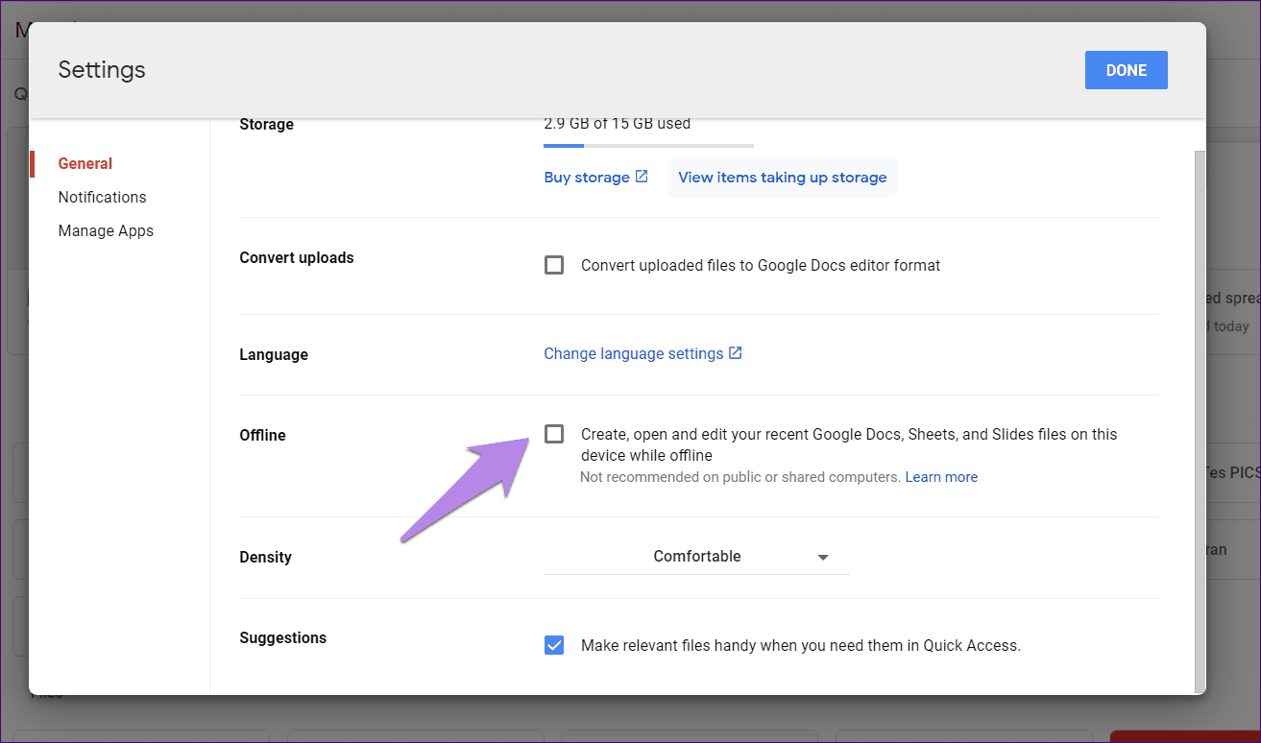The width and height of the screenshot is (1261, 743).
Task: Switch to Notifications settings
Action: 102,197
